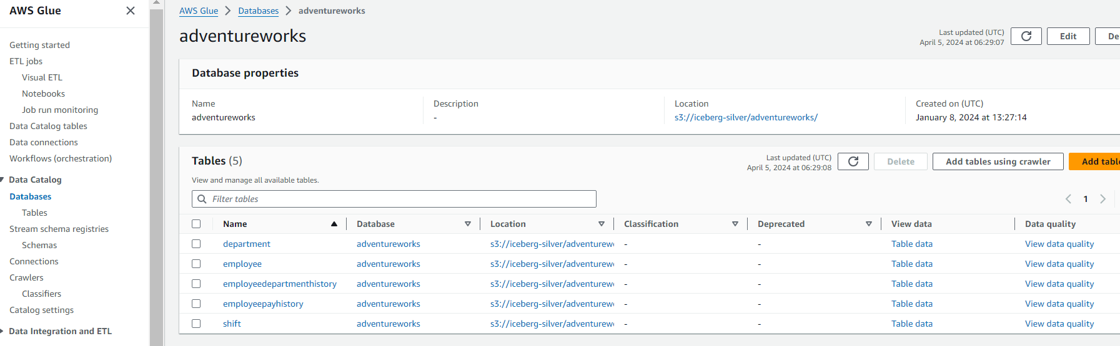This screenshot has width=1120, height=346.
Task: Click the search icon in Filter tables
Action: 202,199
